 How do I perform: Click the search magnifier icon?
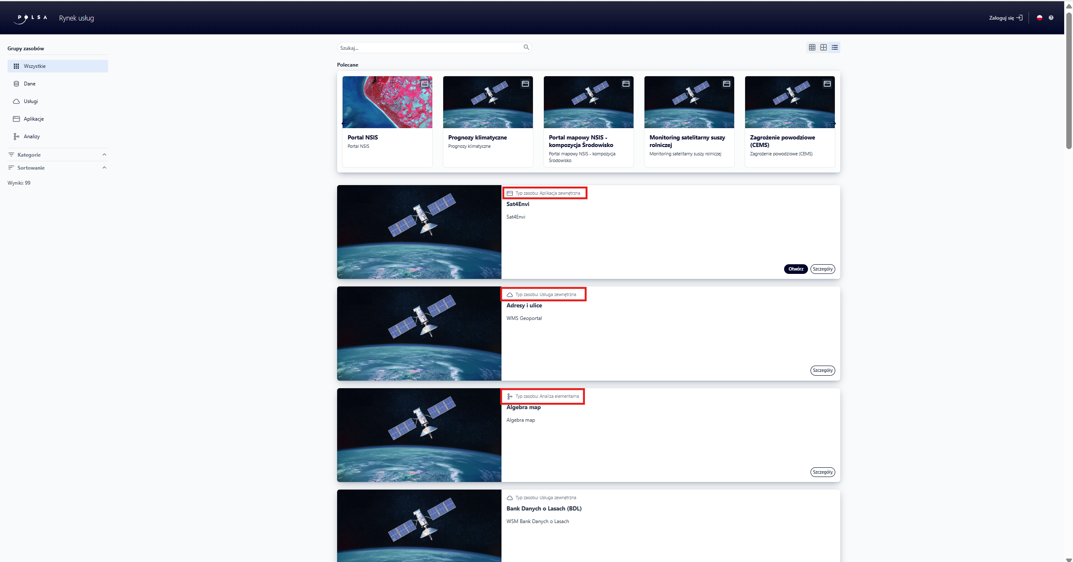tap(526, 47)
